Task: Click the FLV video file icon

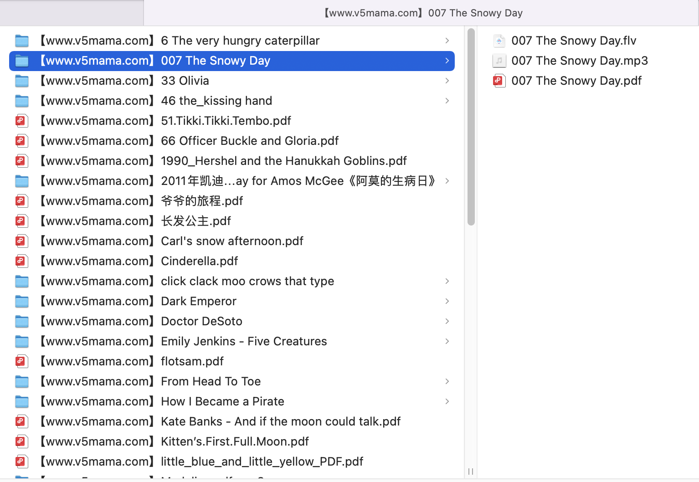Action: point(499,41)
